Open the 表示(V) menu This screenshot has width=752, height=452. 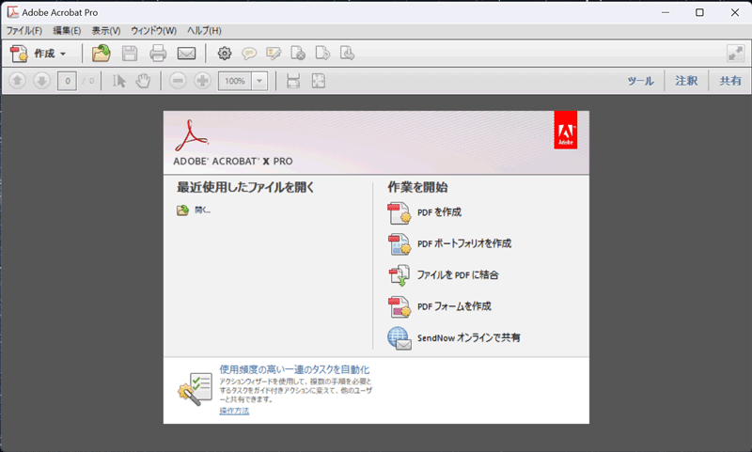[x=106, y=31]
